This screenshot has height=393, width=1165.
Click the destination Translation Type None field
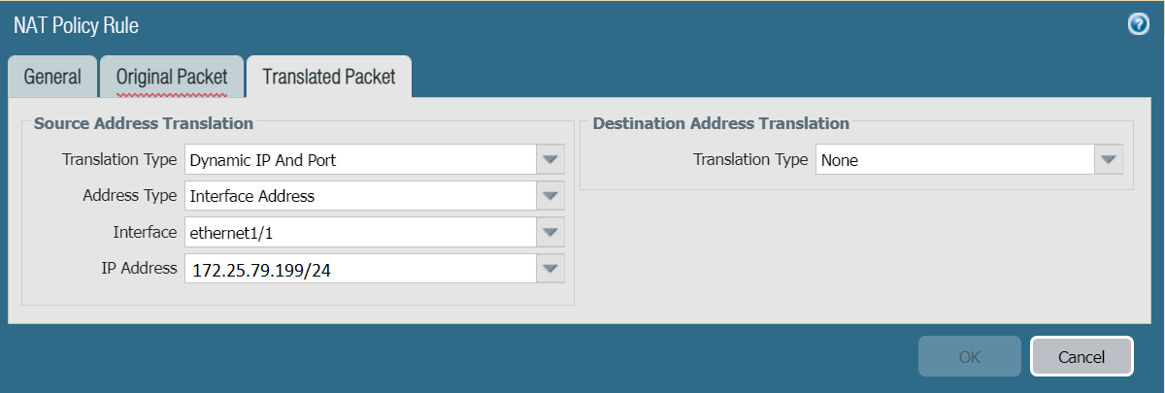coord(955,159)
